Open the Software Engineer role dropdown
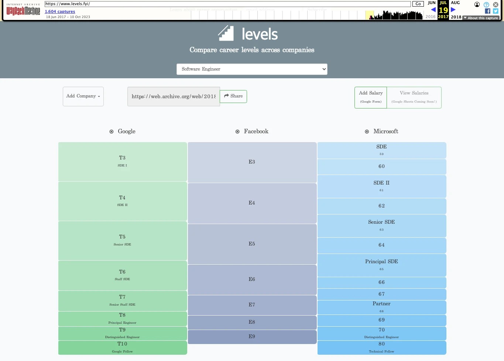This screenshot has height=361, width=504. [252, 69]
